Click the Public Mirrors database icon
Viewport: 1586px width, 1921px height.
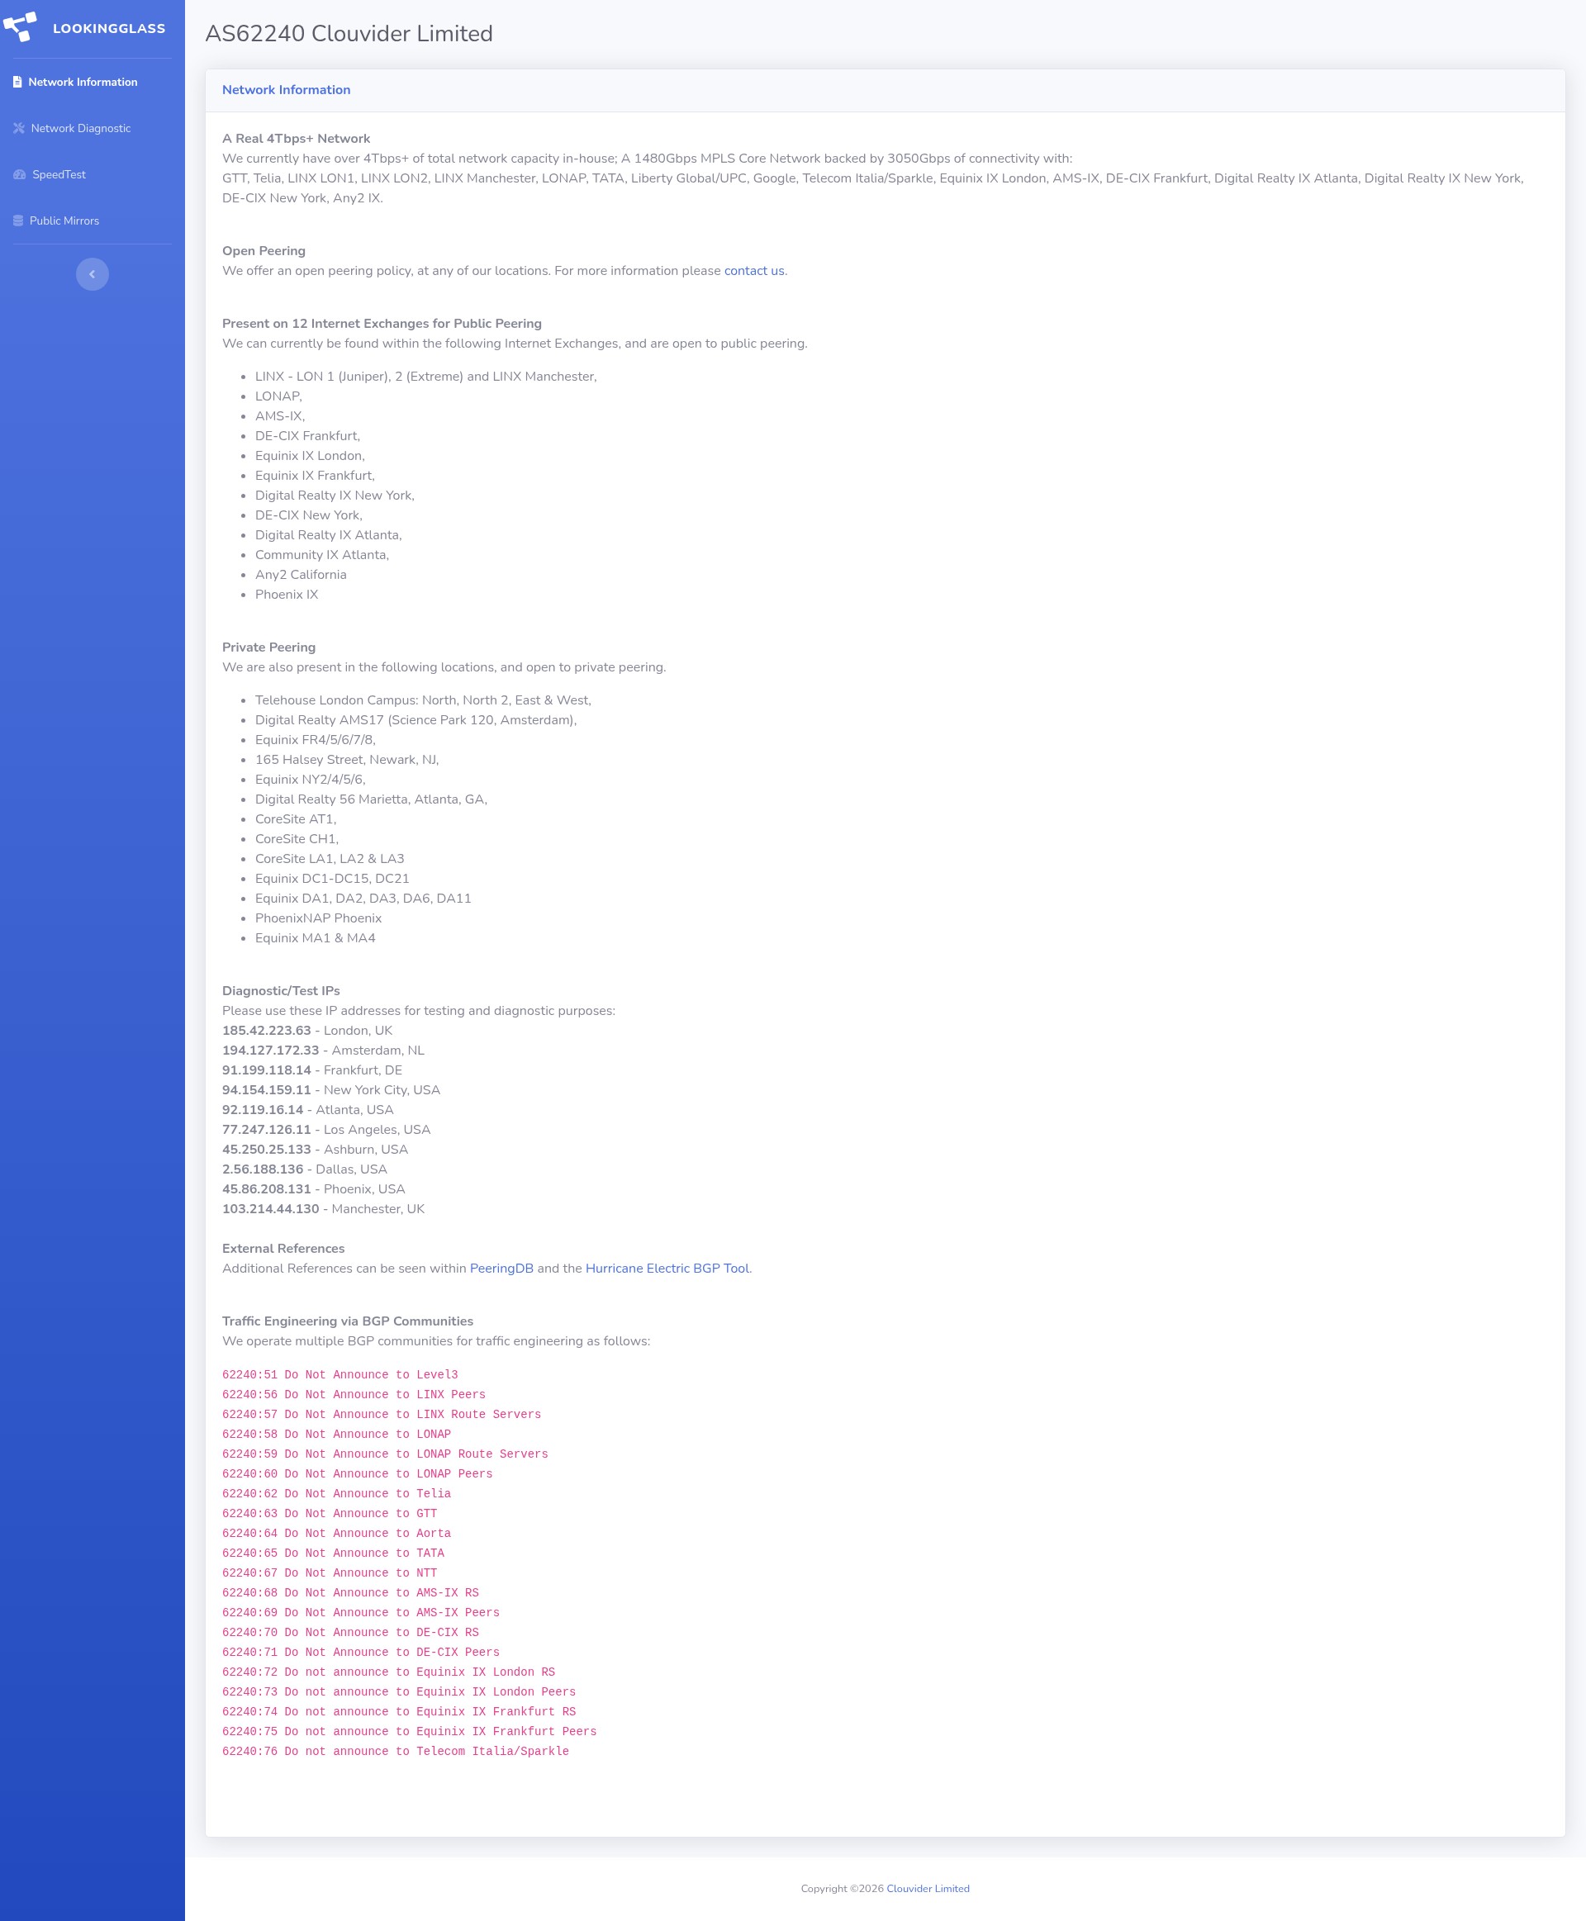(x=18, y=221)
